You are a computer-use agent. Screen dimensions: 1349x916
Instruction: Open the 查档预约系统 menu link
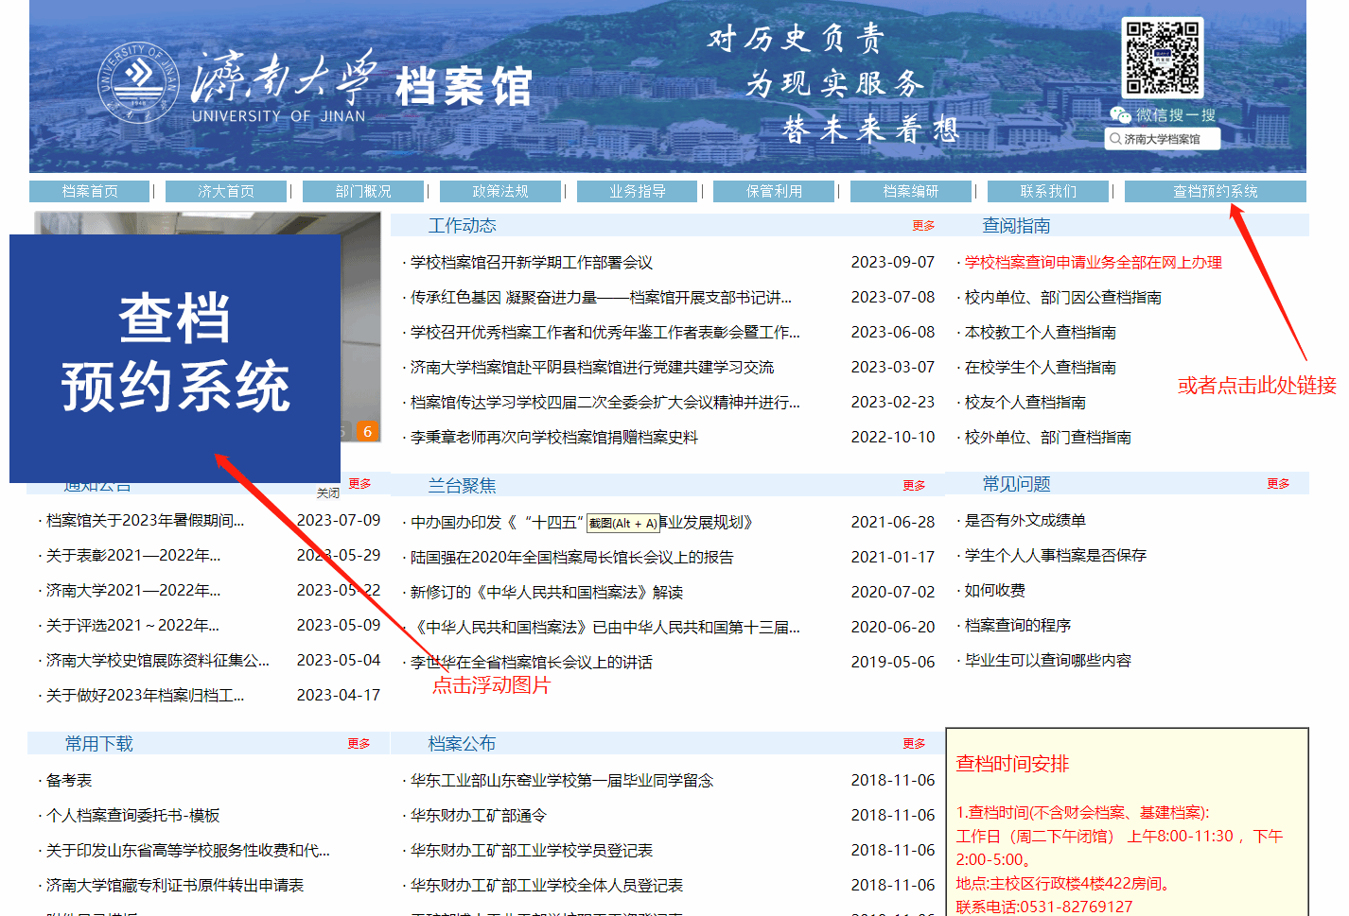1216,191
